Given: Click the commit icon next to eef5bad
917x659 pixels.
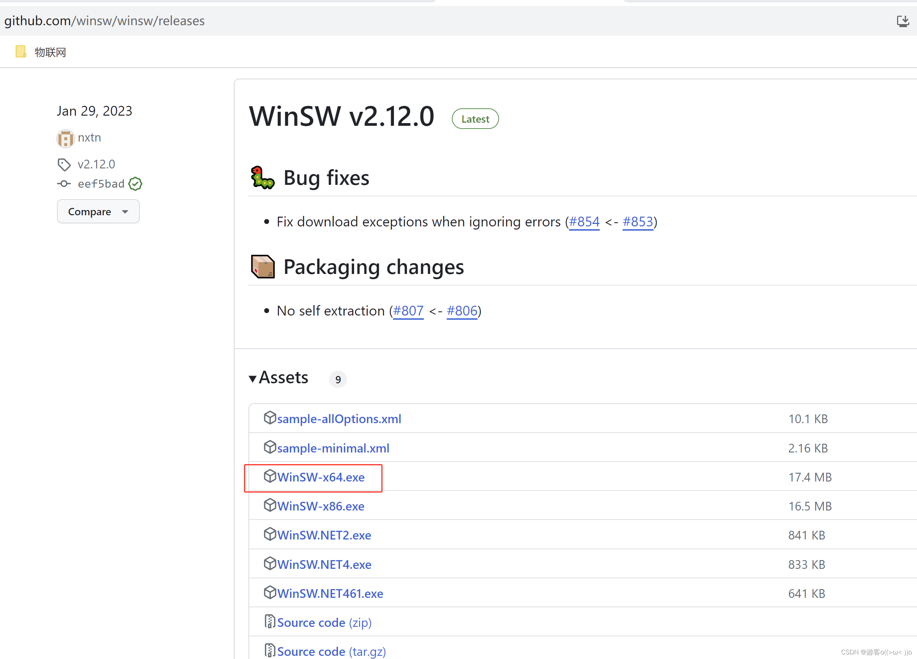Looking at the screenshot, I should click(64, 184).
